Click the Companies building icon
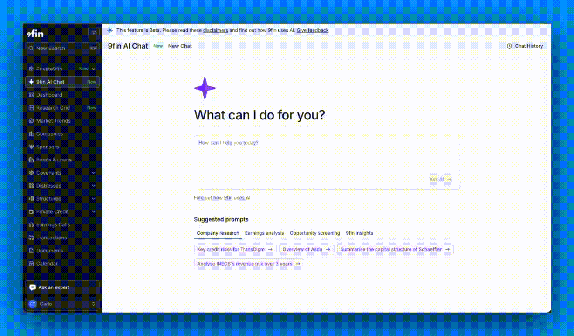The height and width of the screenshot is (336, 574). point(31,134)
